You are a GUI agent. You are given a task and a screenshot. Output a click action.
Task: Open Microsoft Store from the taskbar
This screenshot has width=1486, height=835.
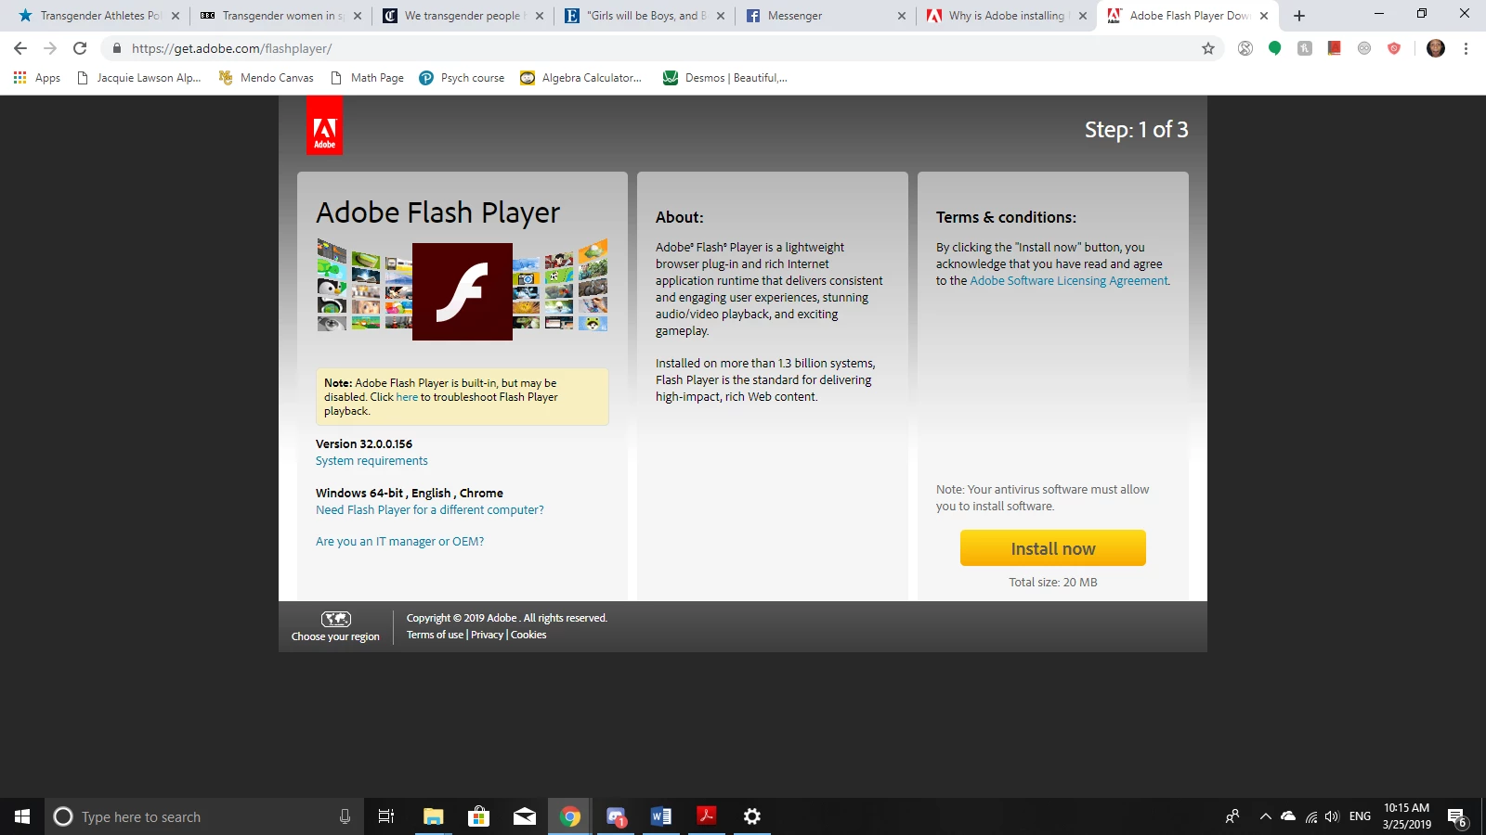coord(479,816)
